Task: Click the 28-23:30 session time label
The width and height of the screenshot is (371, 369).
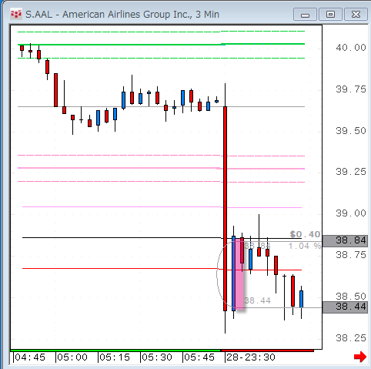Action: [251, 357]
